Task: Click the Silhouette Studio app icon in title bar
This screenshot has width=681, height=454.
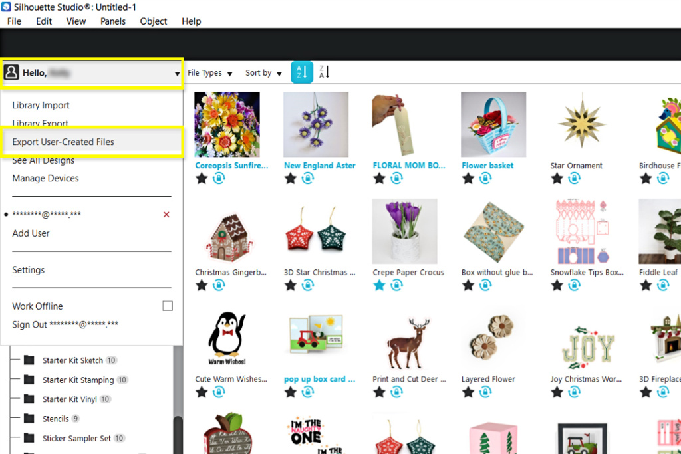Action: tap(6, 7)
